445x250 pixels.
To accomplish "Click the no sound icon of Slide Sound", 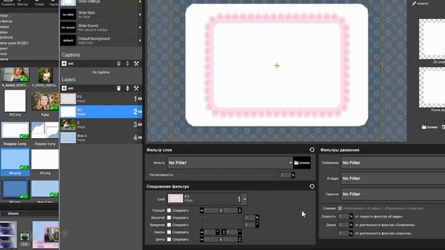I will click(68, 28).
